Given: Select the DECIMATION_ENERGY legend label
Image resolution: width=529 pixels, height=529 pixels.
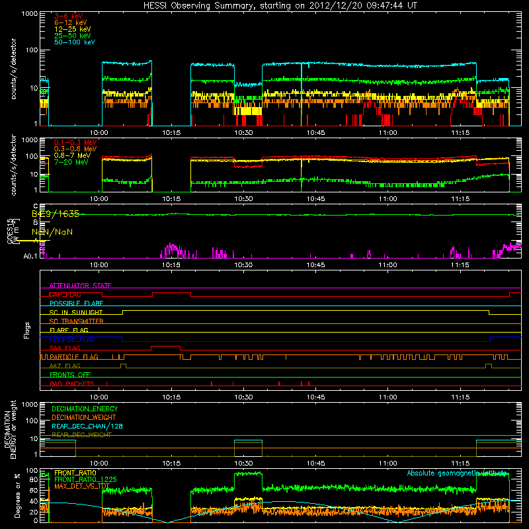Looking at the screenshot, I should tap(85, 409).
